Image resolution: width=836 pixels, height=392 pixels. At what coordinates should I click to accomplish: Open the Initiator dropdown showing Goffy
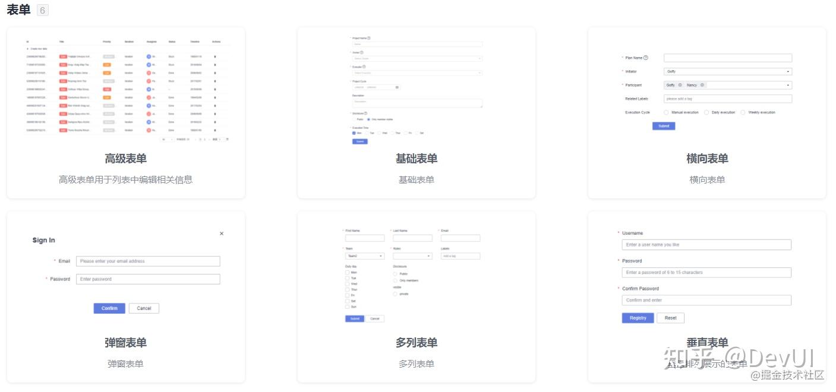click(x=728, y=71)
